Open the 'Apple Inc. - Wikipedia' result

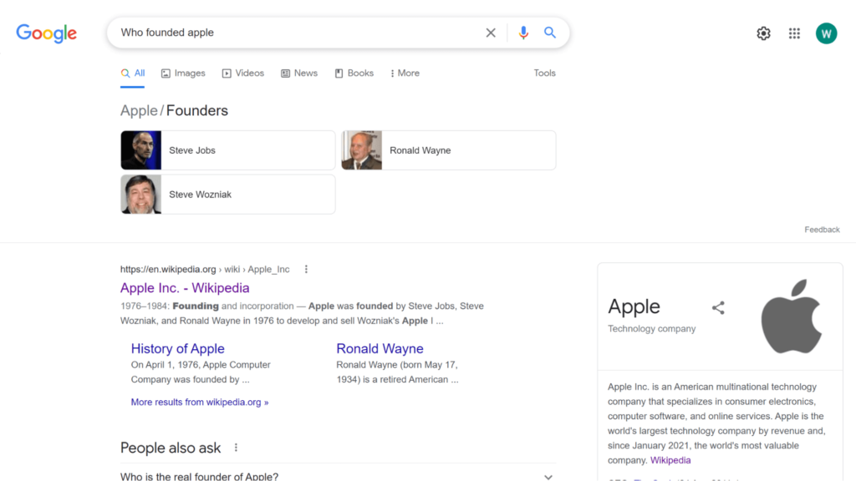click(x=185, y=288)
